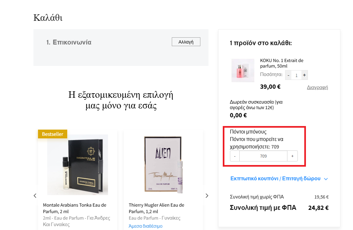Expand the Εκπτωτικό κουπόνι / Επιταγή δώρου section
Screen dimensions: 353x230
coord(275,179)
